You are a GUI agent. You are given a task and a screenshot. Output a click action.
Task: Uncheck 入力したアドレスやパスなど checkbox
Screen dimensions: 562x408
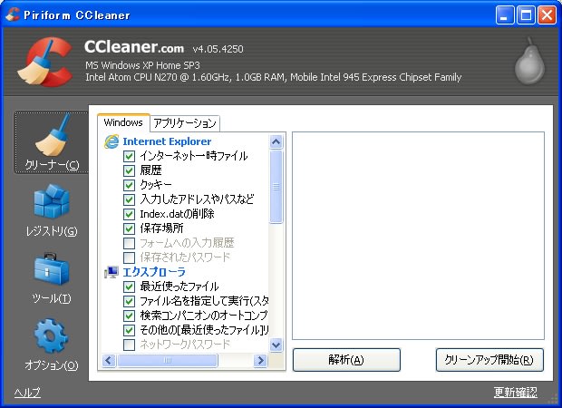129,199
